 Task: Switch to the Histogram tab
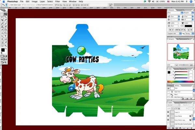point(184,39)
